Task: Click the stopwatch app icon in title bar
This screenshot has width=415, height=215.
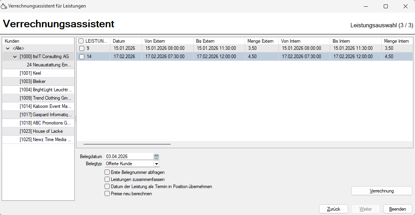Action: (4, 6)
